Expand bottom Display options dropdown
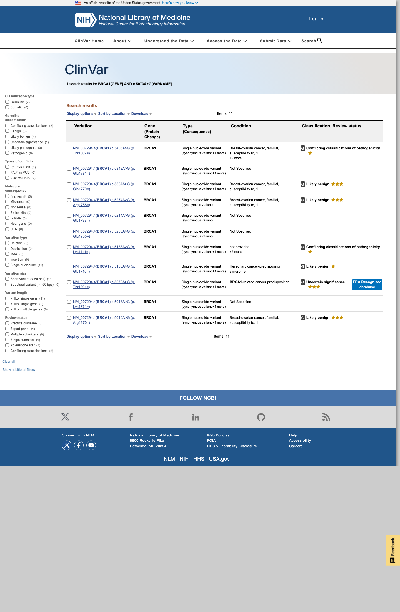The height and width of the screenshot is (612, 400). [x=81, y=337]
